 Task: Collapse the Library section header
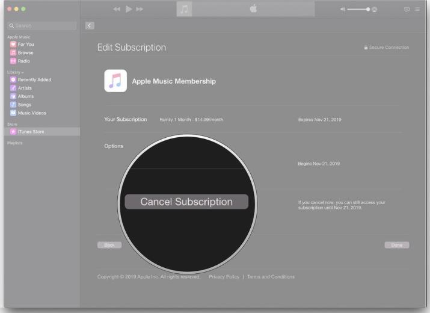coord(16,72)
